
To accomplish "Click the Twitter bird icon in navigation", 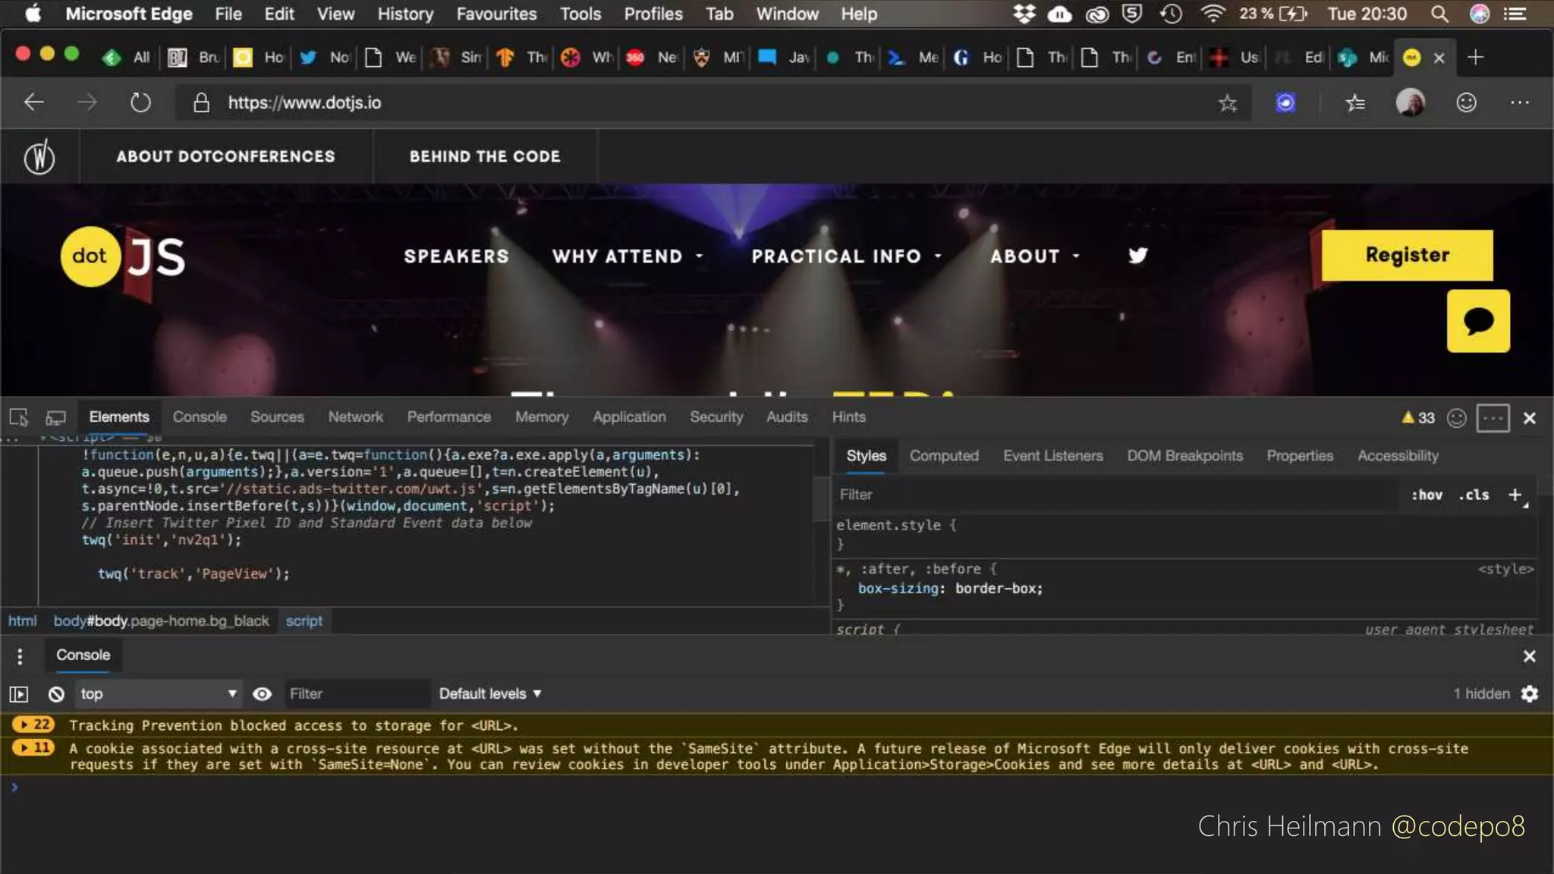I will click(1137, 256).
